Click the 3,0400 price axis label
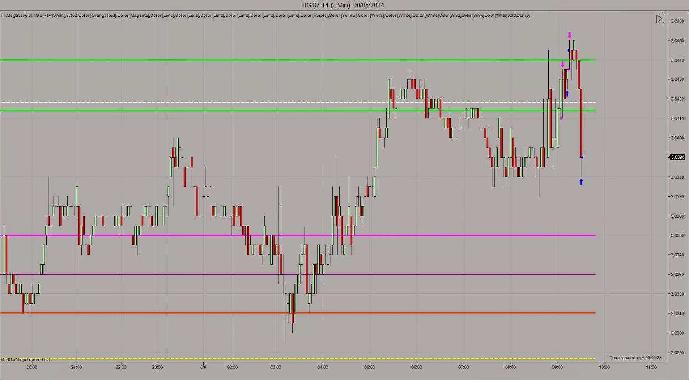 click(x=678, y=138)
